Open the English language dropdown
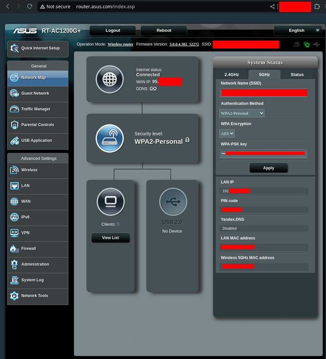Image resolution: width=326 pixels, height=359 pixels. pyautogui.click(x=298, y=30)
